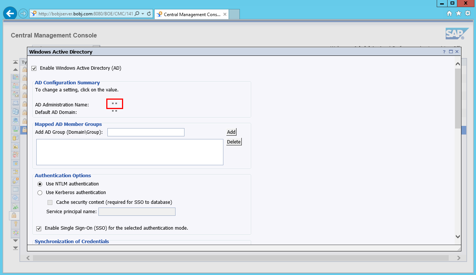This screenshot has height=275, width=476.
Task: Open the Users and Groups sidebar icon
Action: [15, 86]
